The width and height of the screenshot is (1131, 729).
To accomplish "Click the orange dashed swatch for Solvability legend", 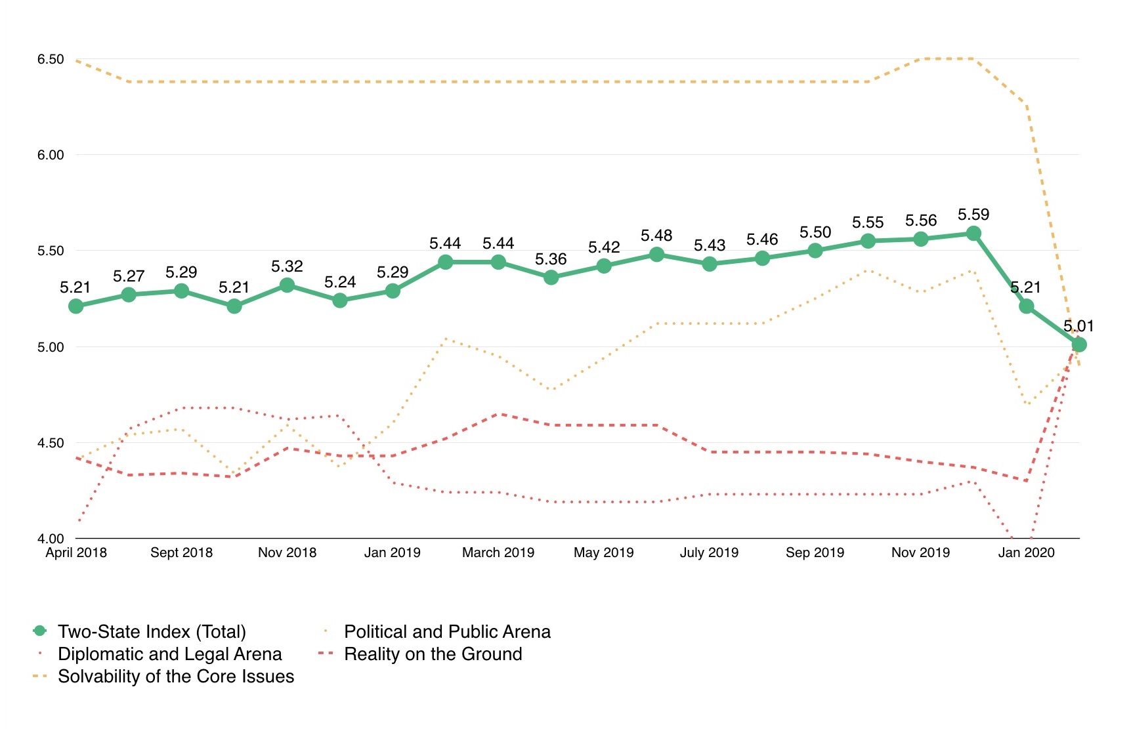I will 40,676.
